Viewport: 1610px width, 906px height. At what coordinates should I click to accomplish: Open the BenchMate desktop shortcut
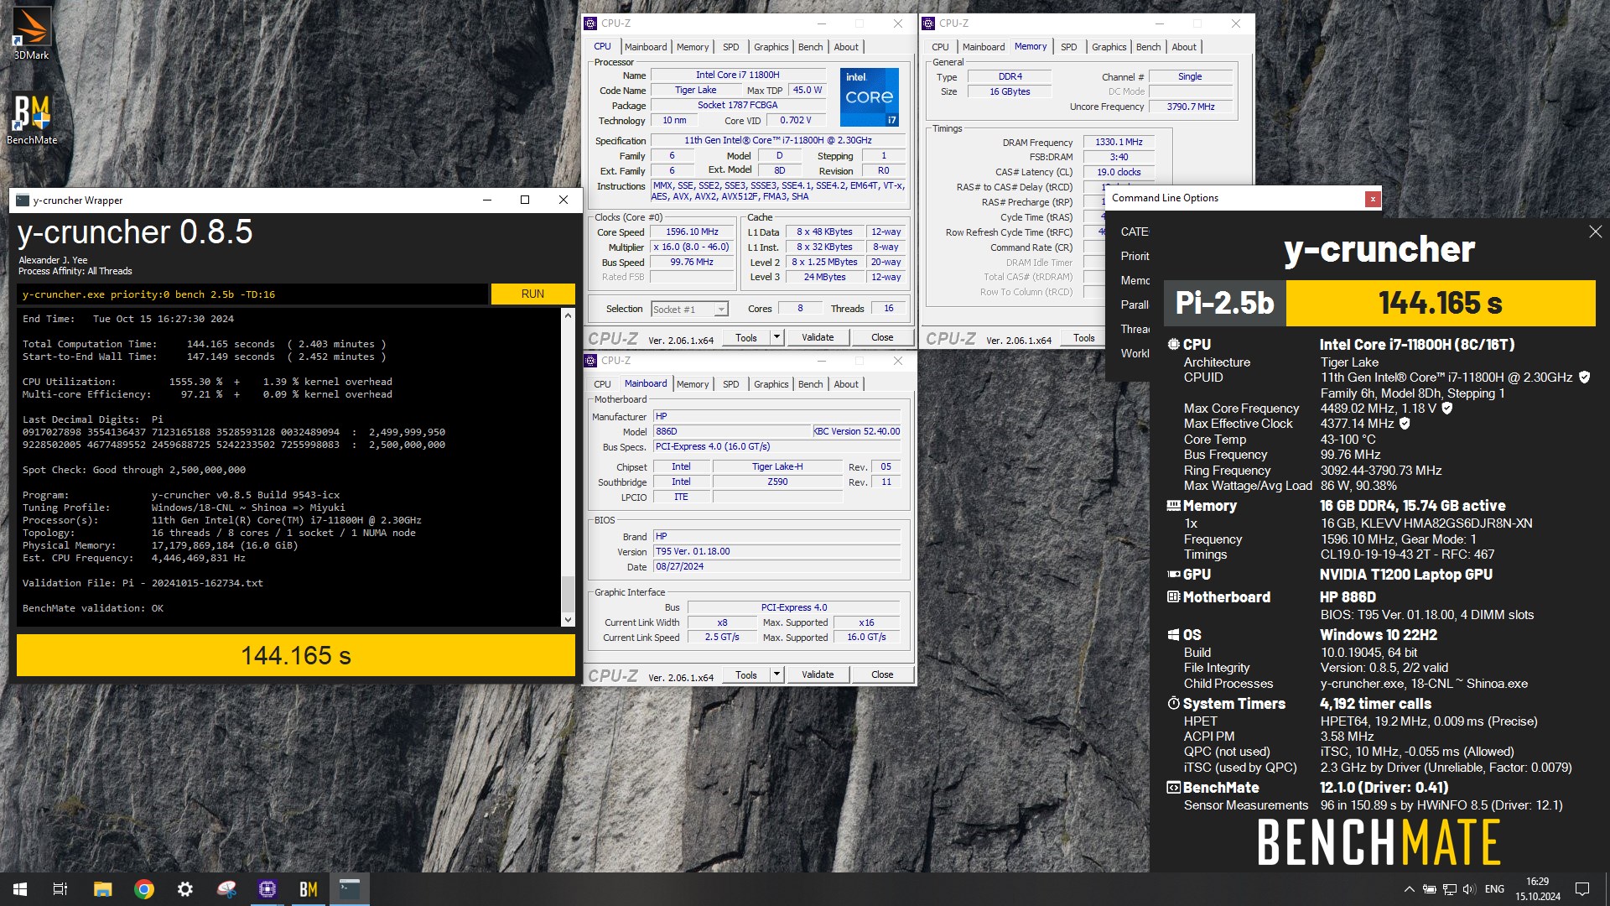[32, 118]
